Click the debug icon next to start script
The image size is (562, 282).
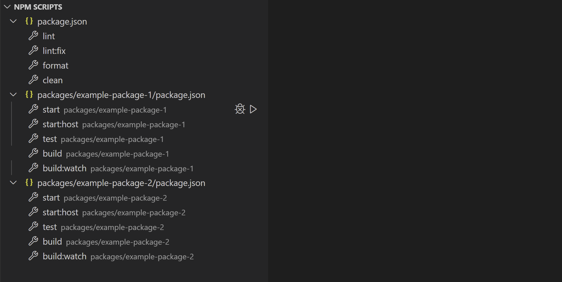point(240,109)
